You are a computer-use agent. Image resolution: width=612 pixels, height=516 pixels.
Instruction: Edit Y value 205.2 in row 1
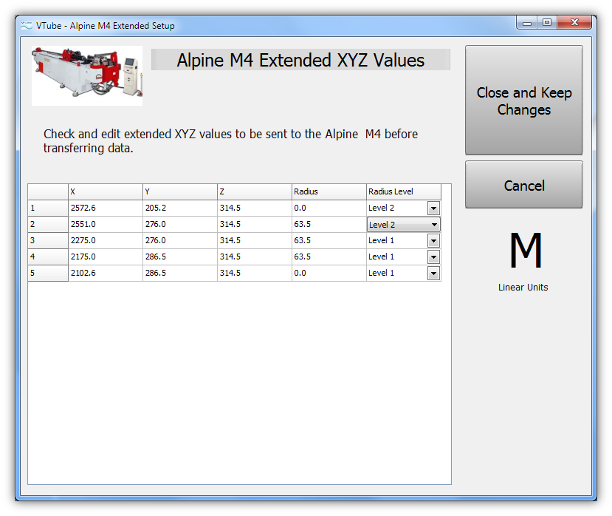(x=179, y=208)
